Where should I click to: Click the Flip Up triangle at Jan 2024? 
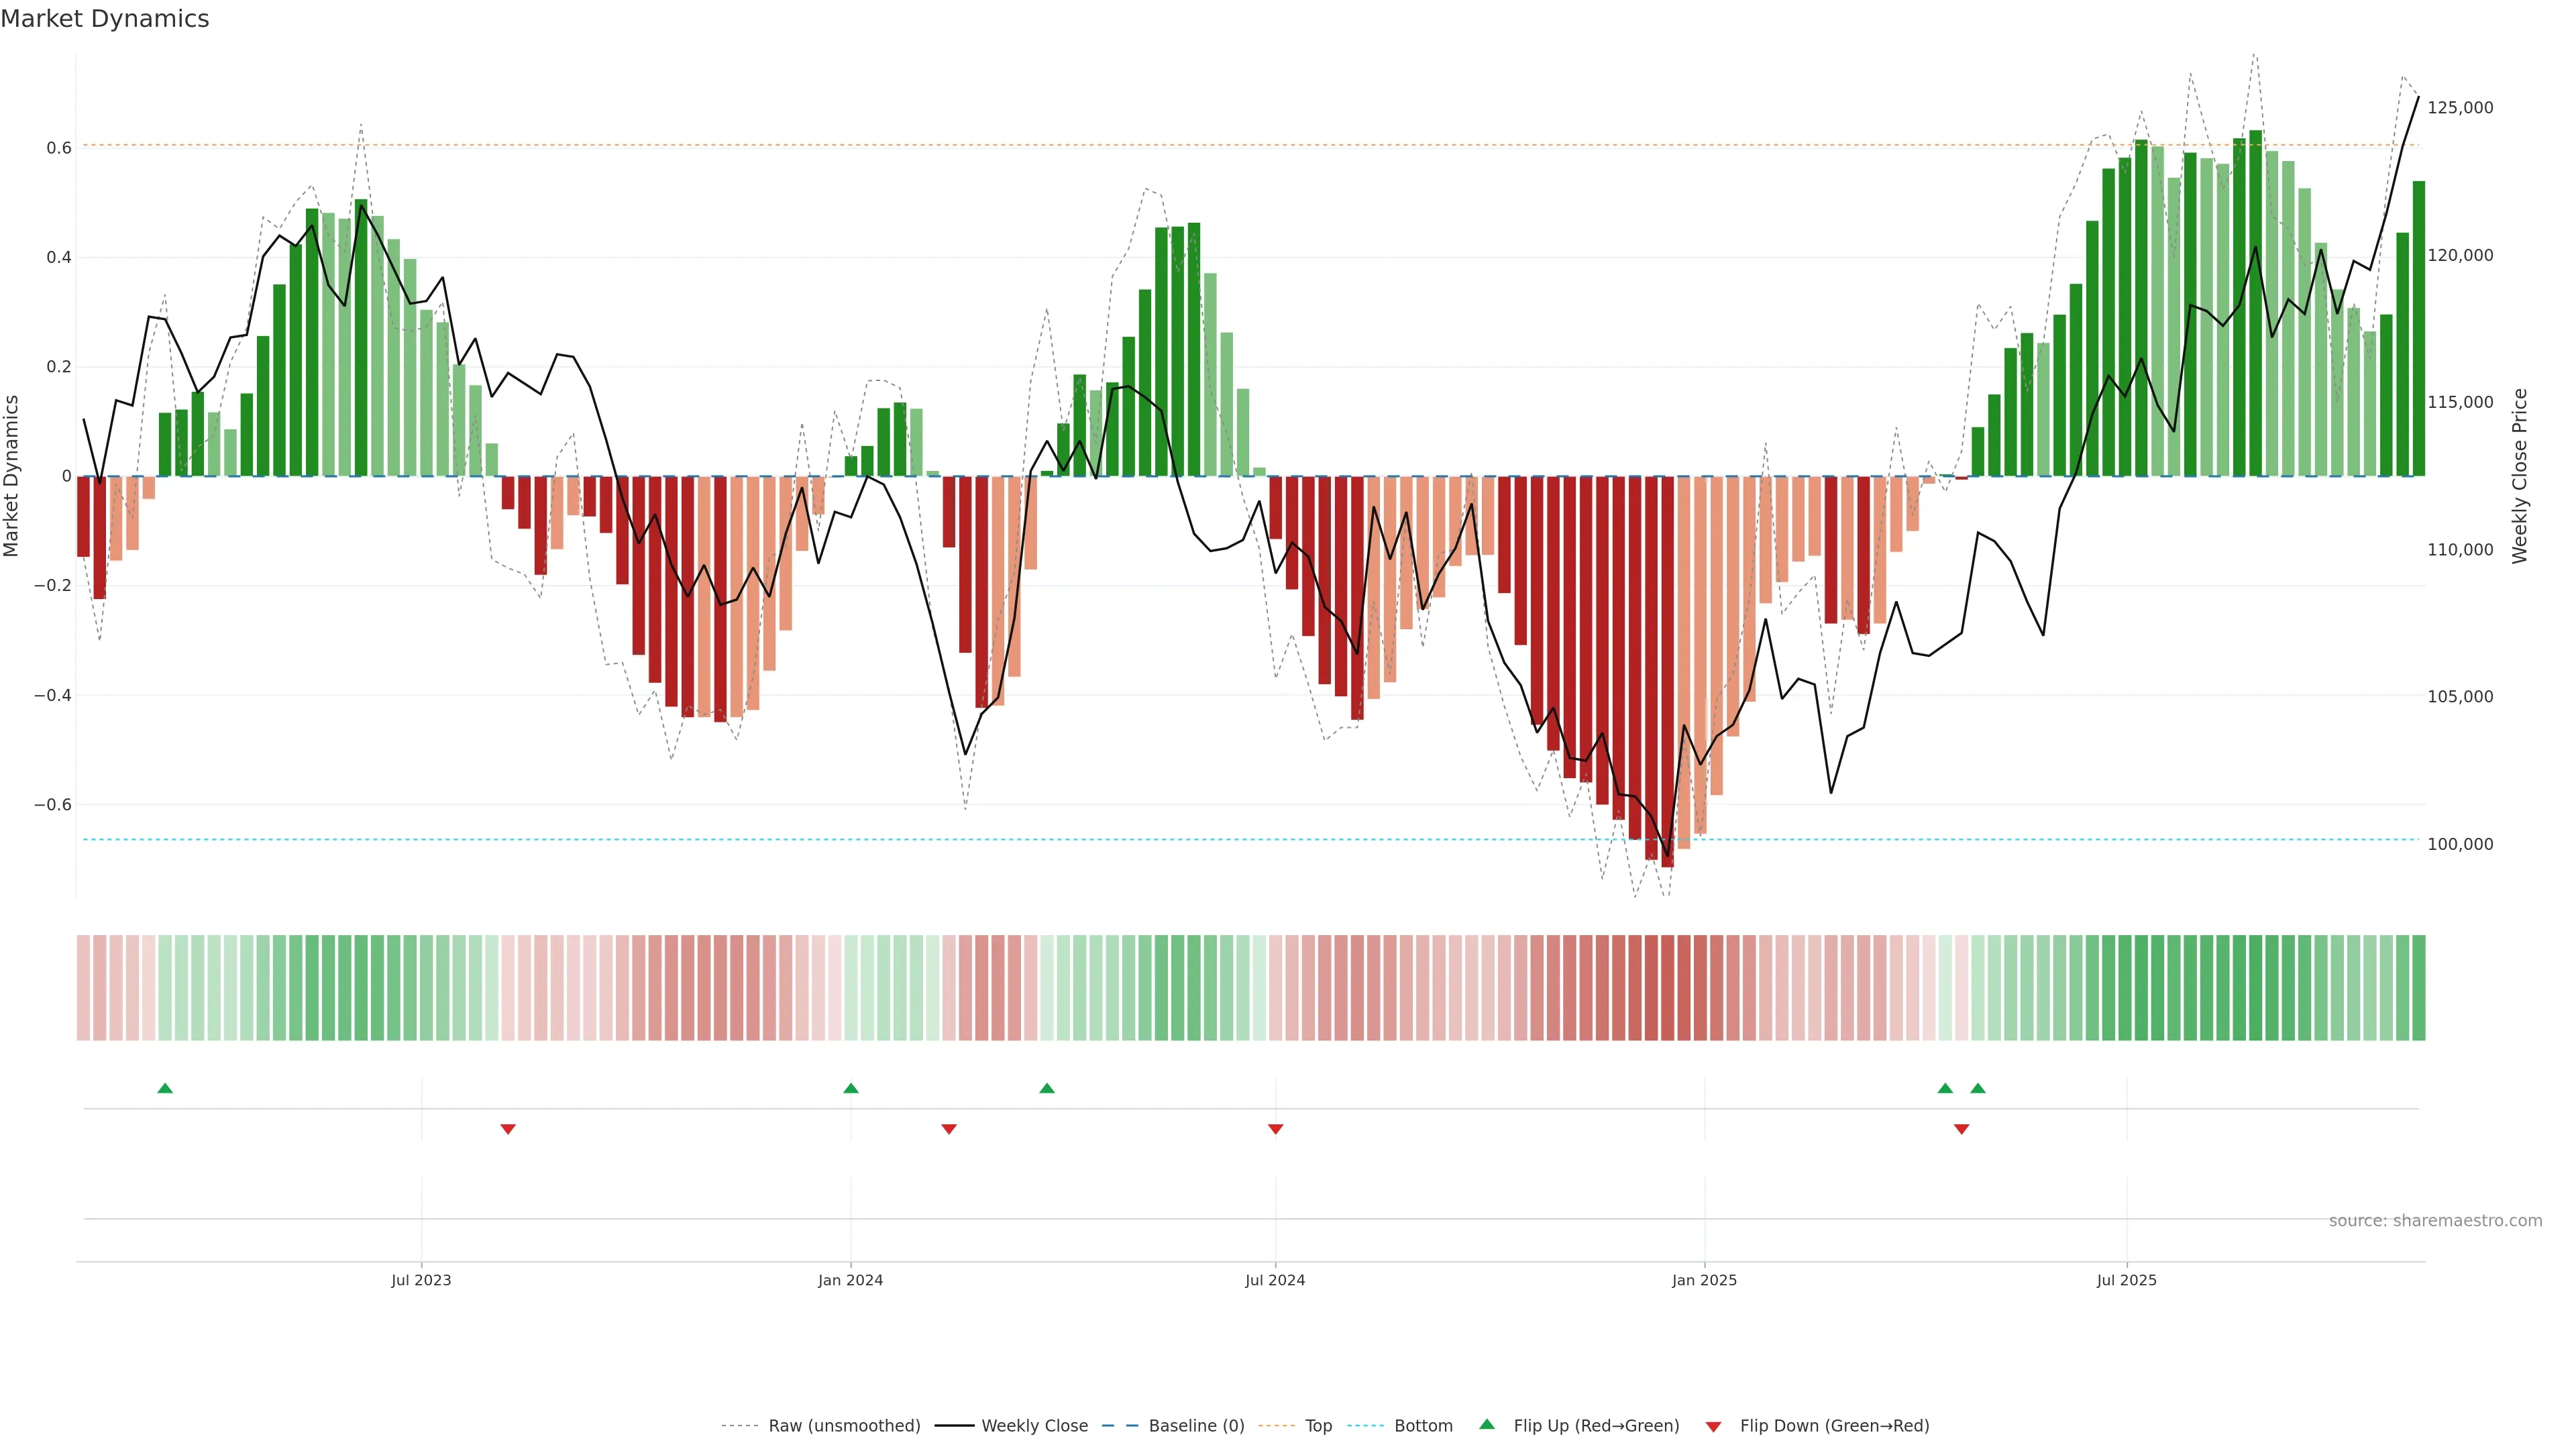pyautogui.click(x=851, y=1088)
